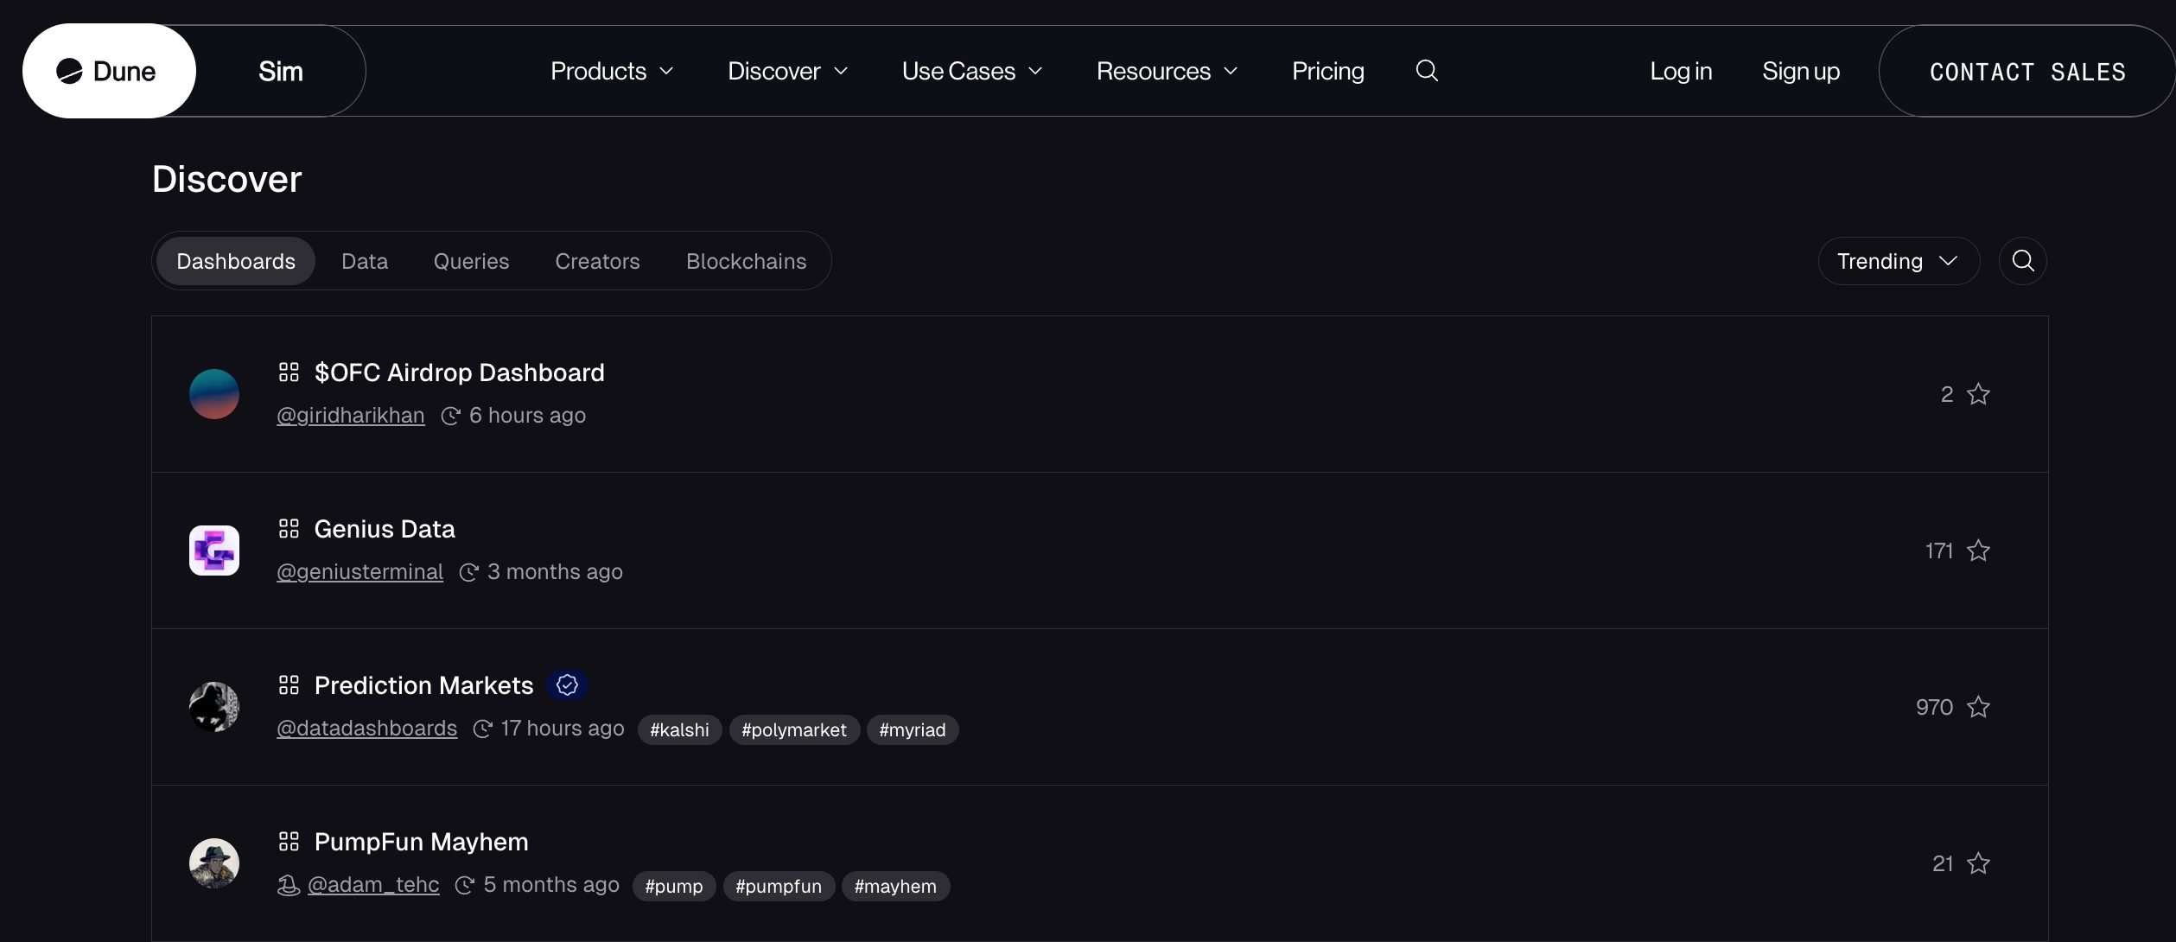Click the "5 months ago" timestamp text
The width and height of the screenshot is (2176, 942).
click(x=551, y=885)
